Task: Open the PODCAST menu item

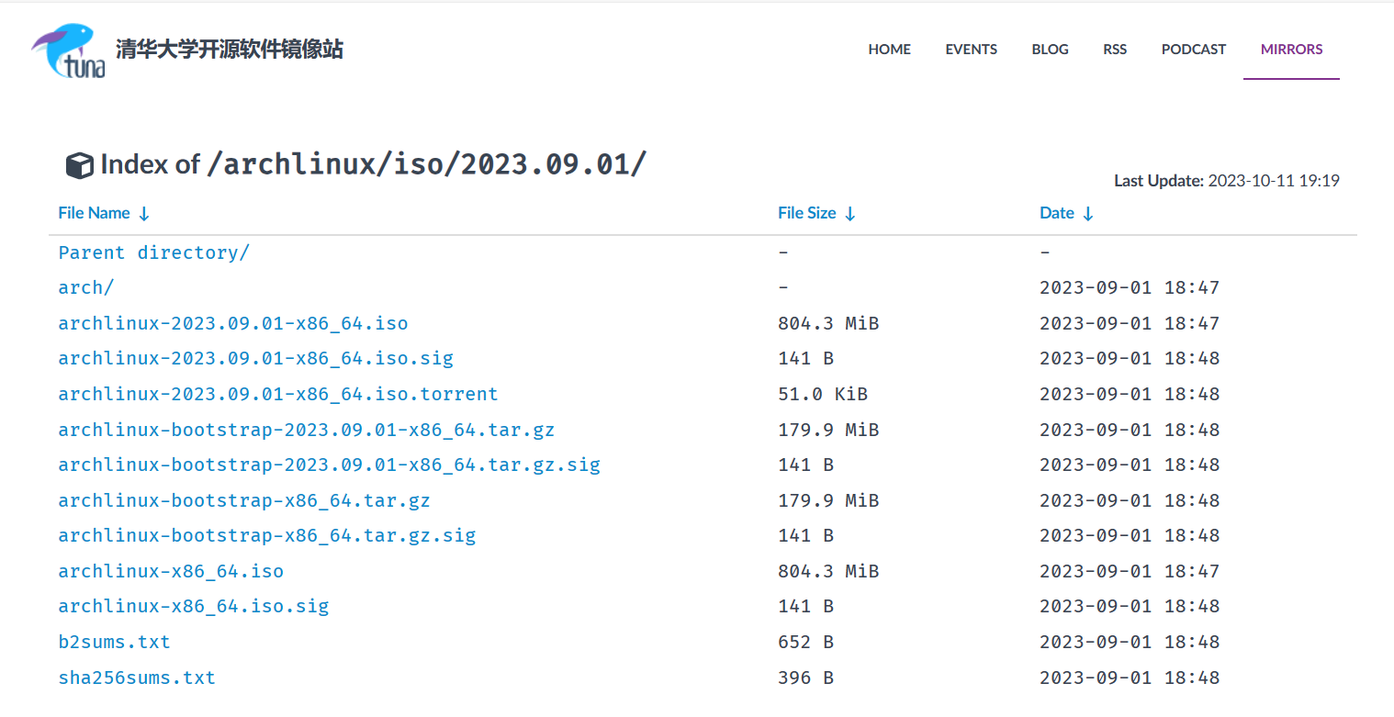Action: click(1194, 50)
